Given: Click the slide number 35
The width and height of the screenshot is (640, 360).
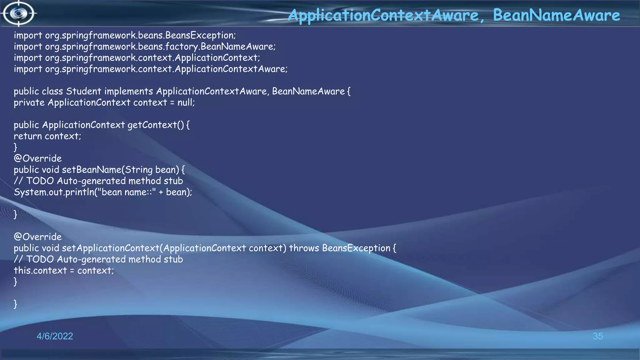Looking at the screenshot, I should (x=598, y=336).
